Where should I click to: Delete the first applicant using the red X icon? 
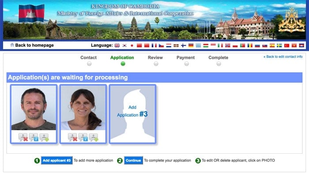pyautogui.click(x=23, y=137)
